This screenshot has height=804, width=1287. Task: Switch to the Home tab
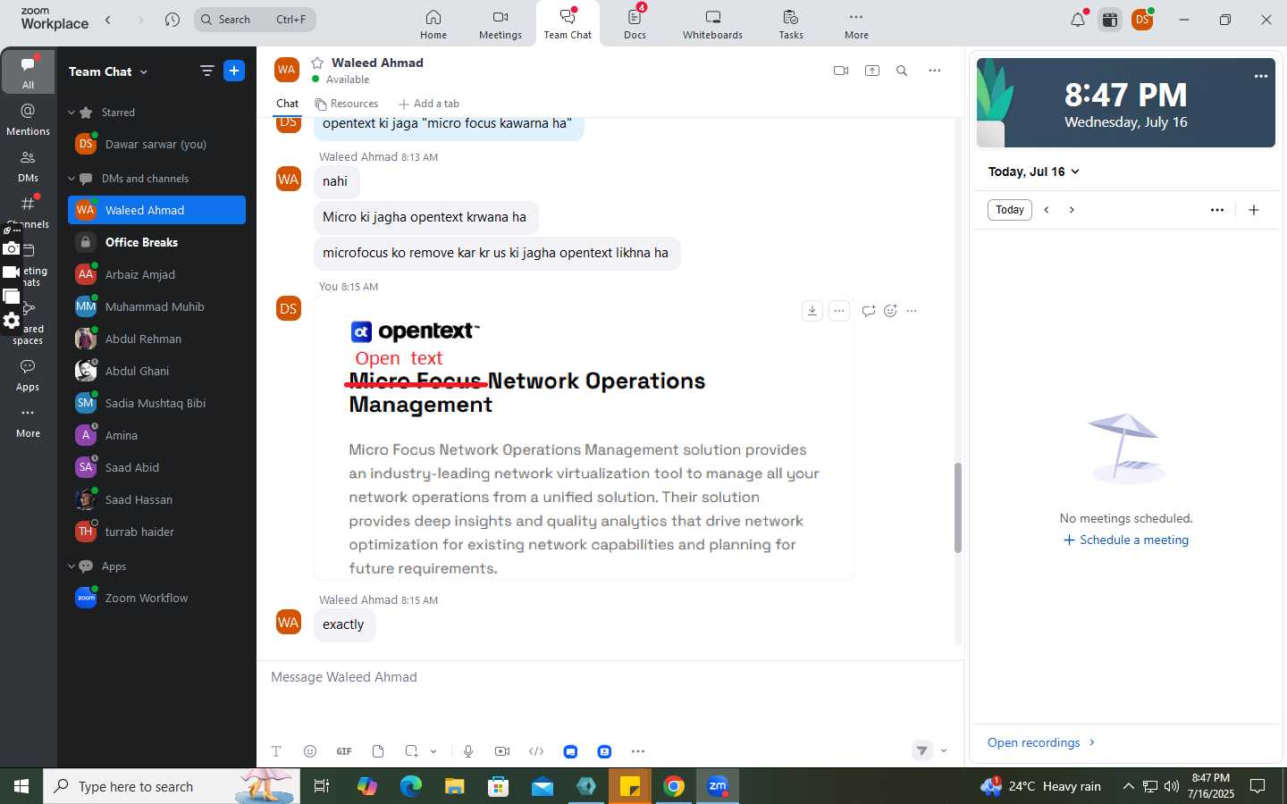[433, 24]
